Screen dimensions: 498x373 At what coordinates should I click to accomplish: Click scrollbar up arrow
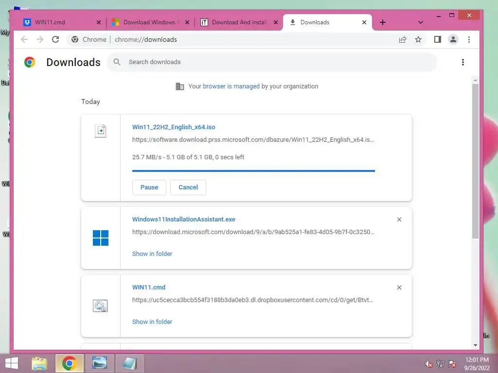pos(475,80)
